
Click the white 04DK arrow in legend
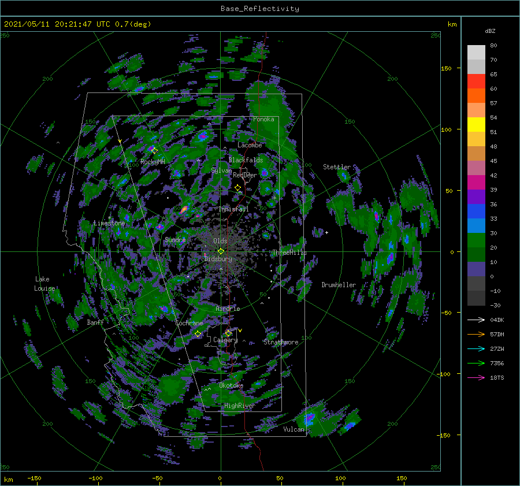click(x=476, y=320)
